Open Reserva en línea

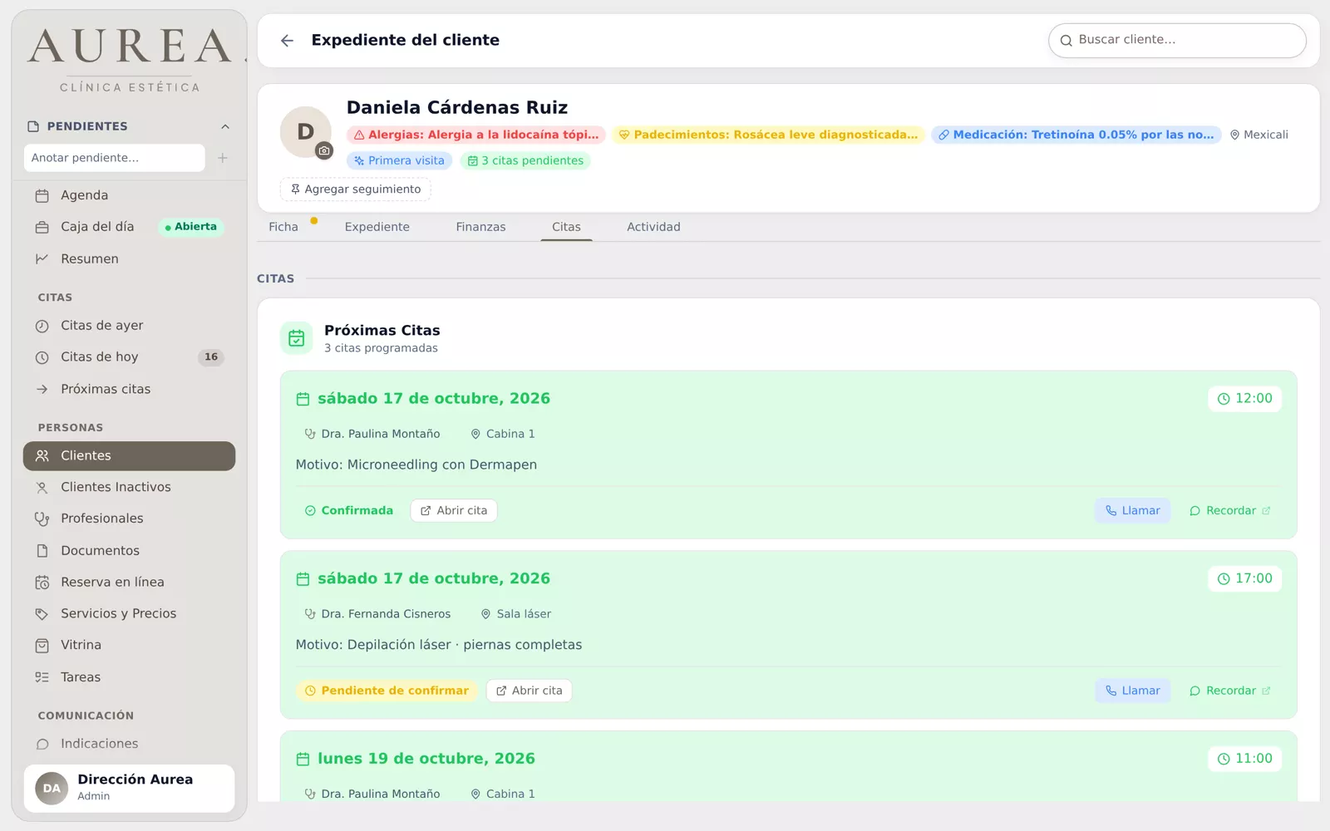click(x=129, y=583)
